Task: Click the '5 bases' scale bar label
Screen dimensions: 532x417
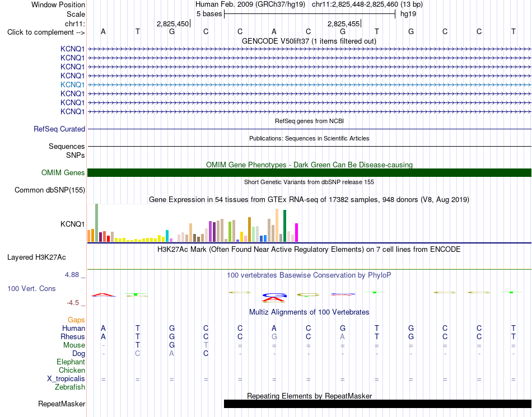Action: (x=209, y=14)
